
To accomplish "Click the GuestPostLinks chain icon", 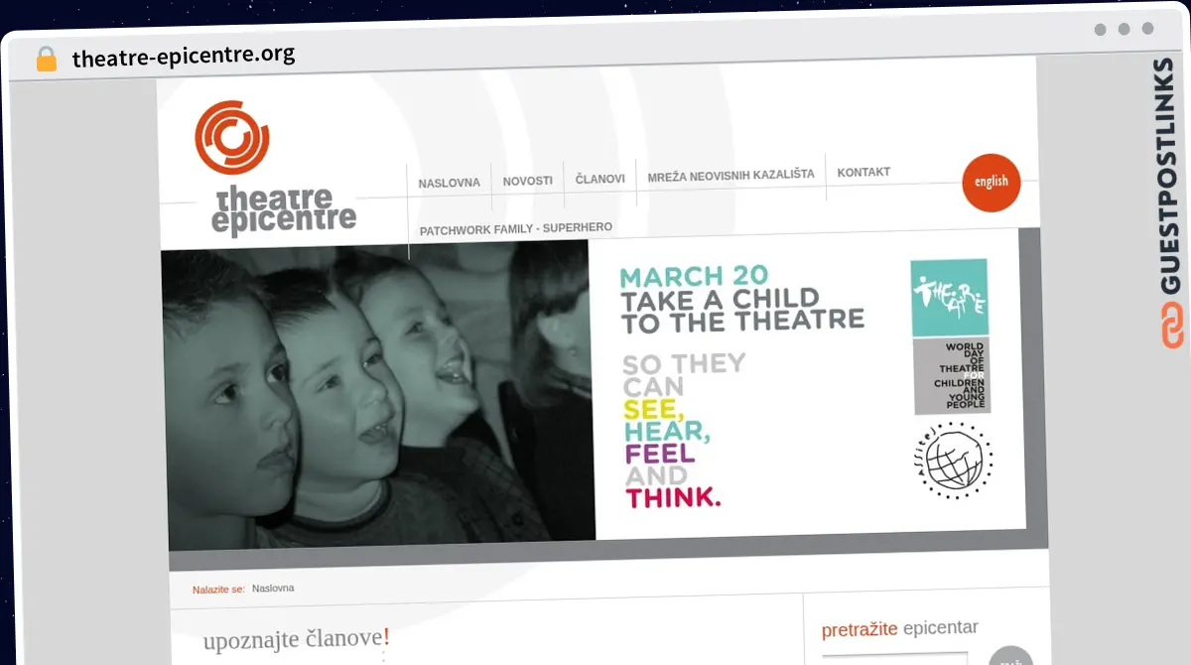I will [x=1172, y=327].
